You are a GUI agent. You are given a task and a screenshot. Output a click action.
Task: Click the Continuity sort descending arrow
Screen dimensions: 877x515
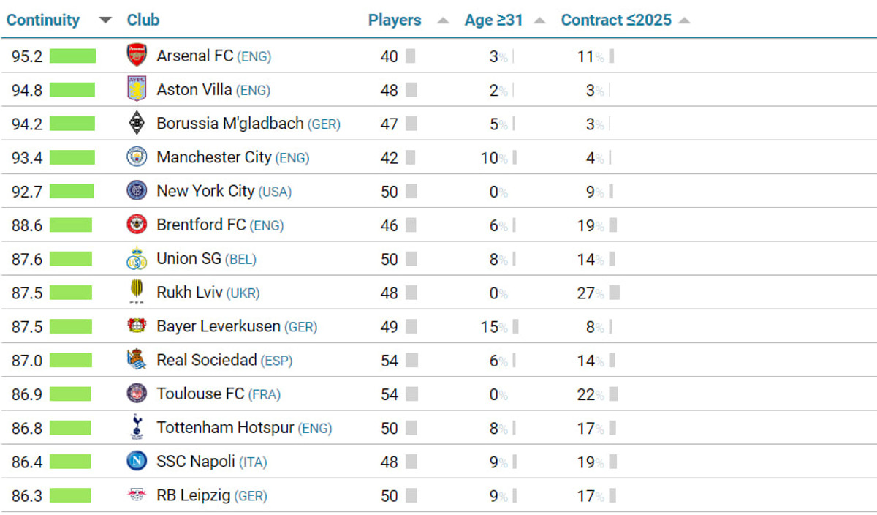point(105,20)
